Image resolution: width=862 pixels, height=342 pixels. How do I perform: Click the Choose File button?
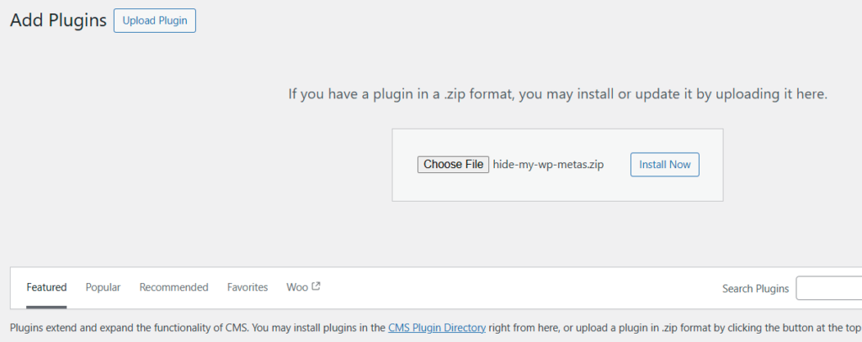click(x=453, y=165)
